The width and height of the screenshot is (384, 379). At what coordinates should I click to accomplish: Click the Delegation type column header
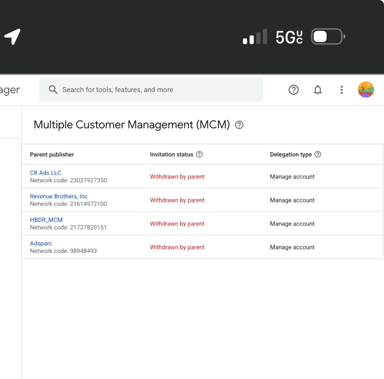[291, 155]
